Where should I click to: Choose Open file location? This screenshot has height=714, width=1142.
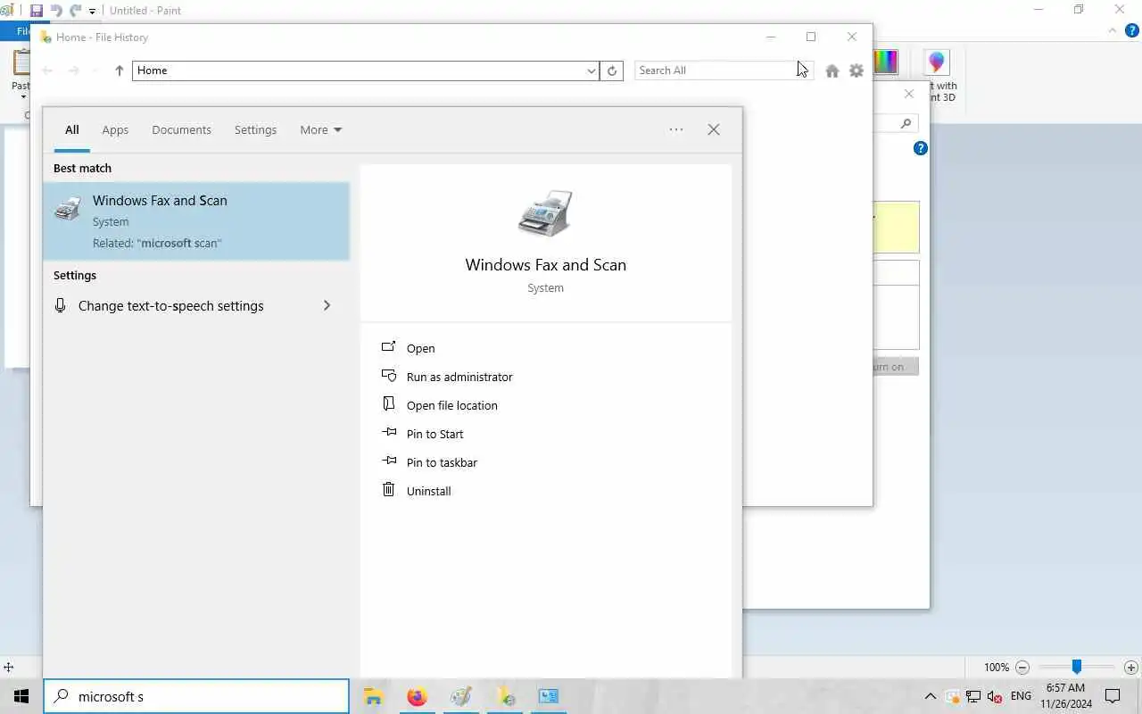coord(451,405)
